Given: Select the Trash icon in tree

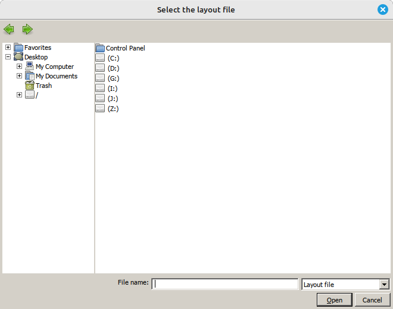Looking at the screenshot, I should click(30, 86).
